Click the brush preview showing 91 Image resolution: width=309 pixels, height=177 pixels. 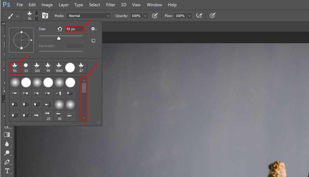(29, 15)
